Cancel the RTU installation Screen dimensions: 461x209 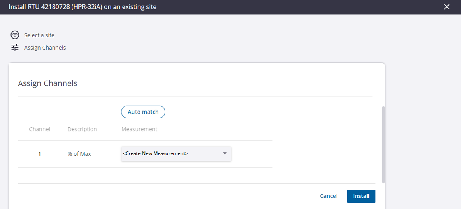[329, 196]
